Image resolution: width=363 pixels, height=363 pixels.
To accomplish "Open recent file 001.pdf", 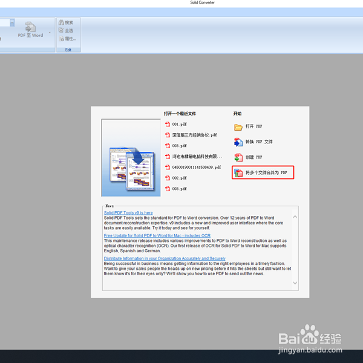I will coord(179,124).
